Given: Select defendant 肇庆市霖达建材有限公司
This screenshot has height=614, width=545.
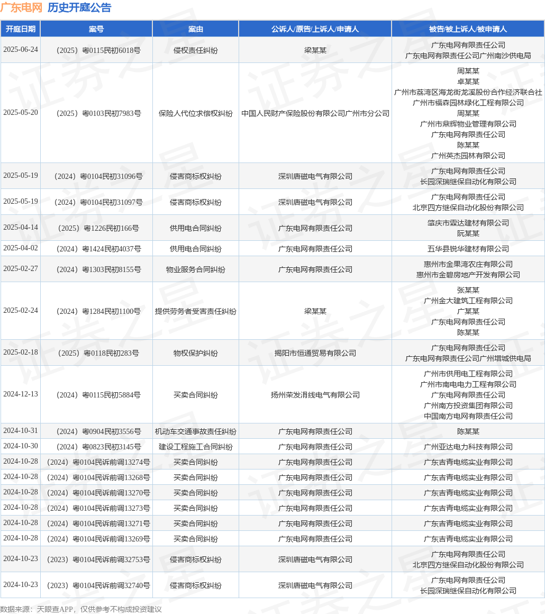Looking at the screenshot, I should [468, 223].
